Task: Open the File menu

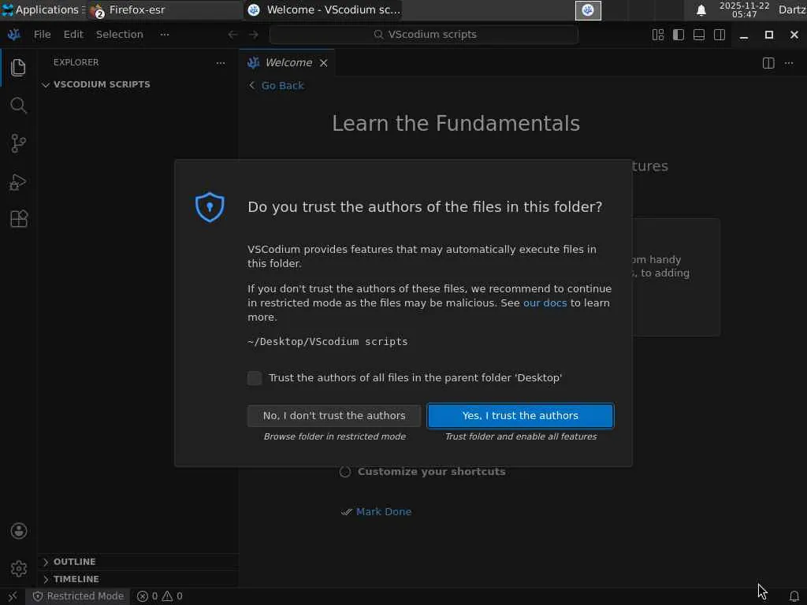Action: click(x=43, y=35)
